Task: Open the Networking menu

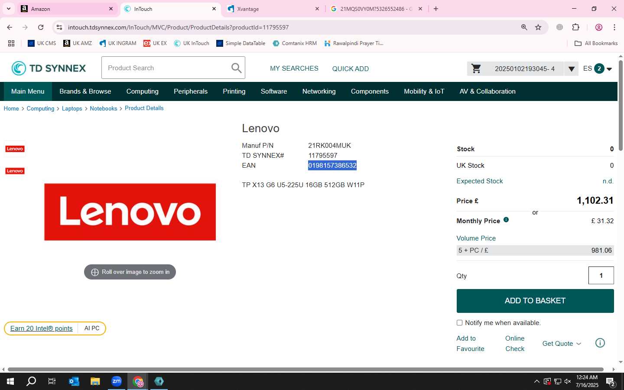Action: 319,91
